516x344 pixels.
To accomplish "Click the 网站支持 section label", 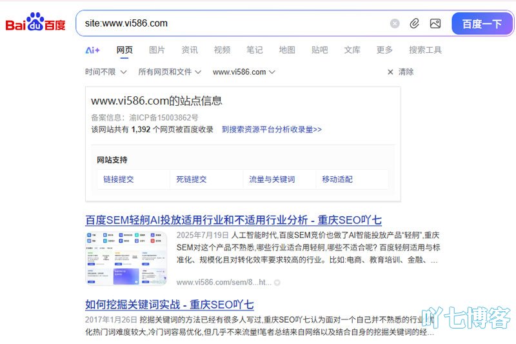I will coord(112,160).
